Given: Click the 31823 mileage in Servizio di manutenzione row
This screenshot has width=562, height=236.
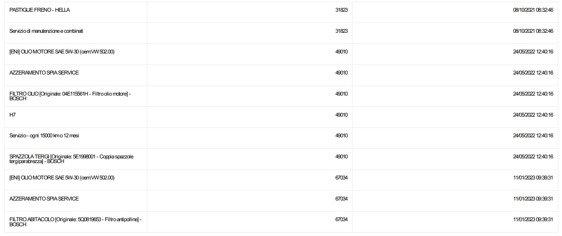Looking at the screenshot, I should (341, 31).
